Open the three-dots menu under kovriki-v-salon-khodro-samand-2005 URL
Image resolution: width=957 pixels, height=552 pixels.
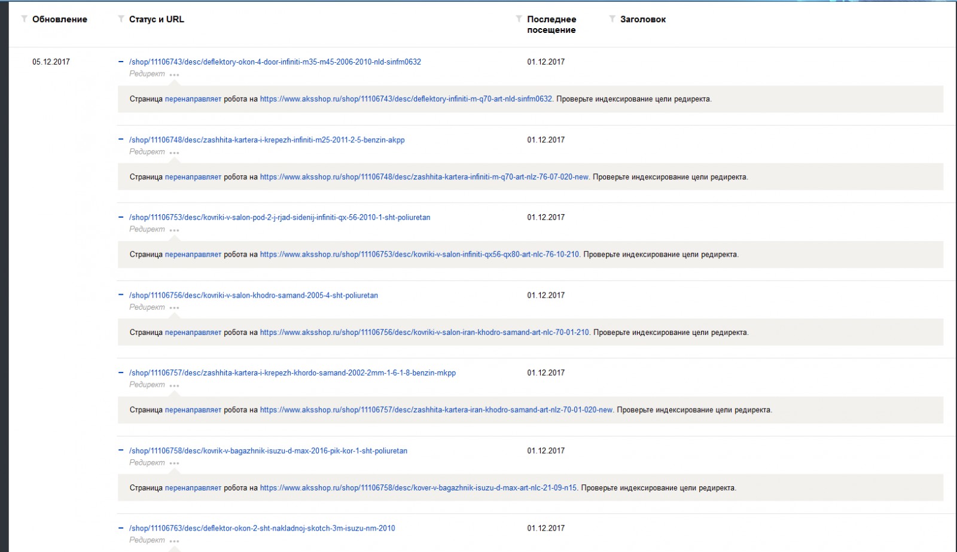click(x=174, y=308)
